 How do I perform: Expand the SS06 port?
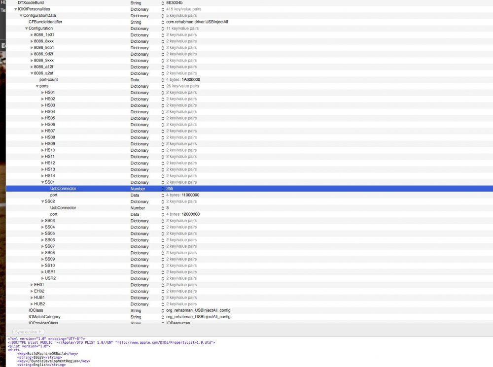point(42,240)
